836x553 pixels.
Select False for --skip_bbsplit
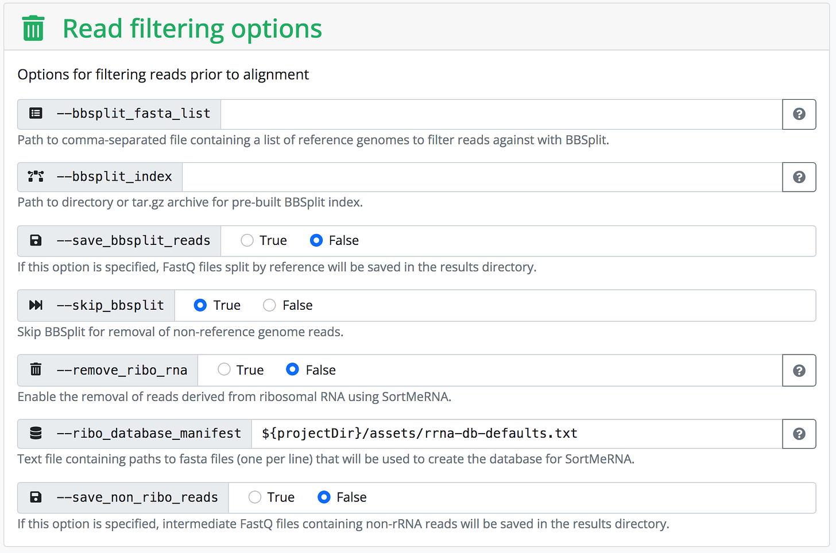pyautogui.click(x=269, y=305)
